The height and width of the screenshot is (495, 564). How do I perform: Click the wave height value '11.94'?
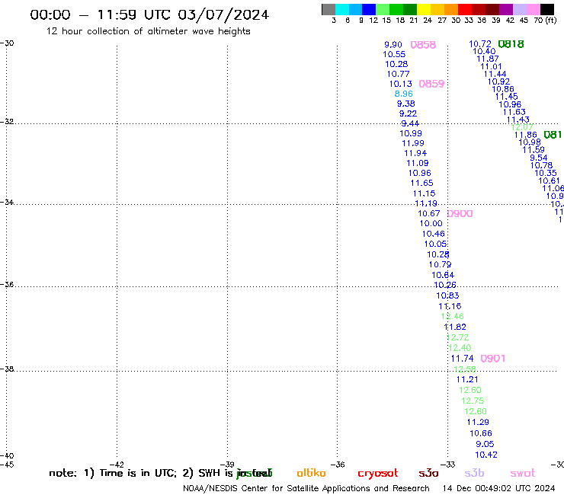[415, 153]
